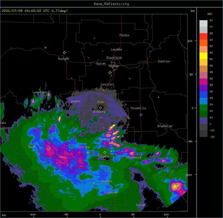Click the ThreeHills town label
Image resolution: width=223 pixels, height=218 pixels.
(138, 108)
